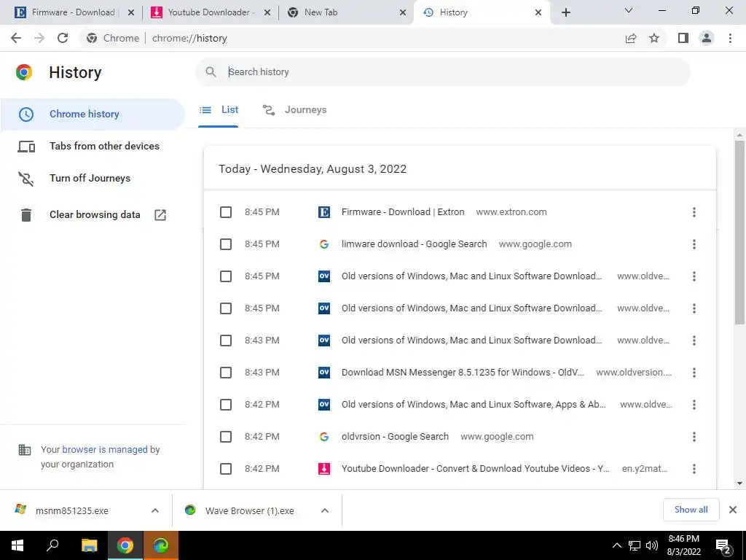Open the Chrome three-dot menu
Image resolution: width=746 pixels, height=560 pixels.
(x=730, y=38)
